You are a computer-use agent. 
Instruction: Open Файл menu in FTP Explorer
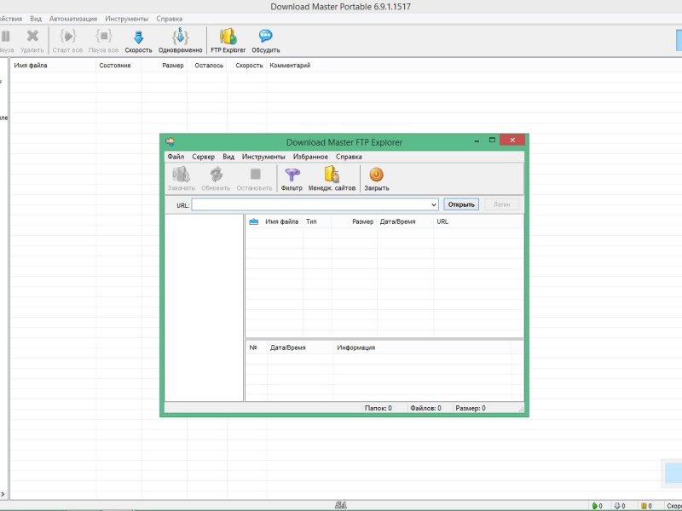click(x=176, y=157)
